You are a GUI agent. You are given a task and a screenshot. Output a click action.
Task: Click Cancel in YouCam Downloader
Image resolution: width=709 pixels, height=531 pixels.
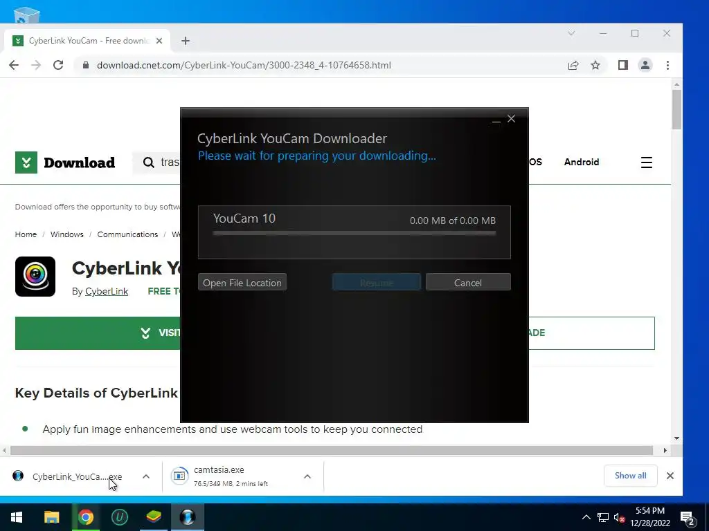(x=468, y=282)
